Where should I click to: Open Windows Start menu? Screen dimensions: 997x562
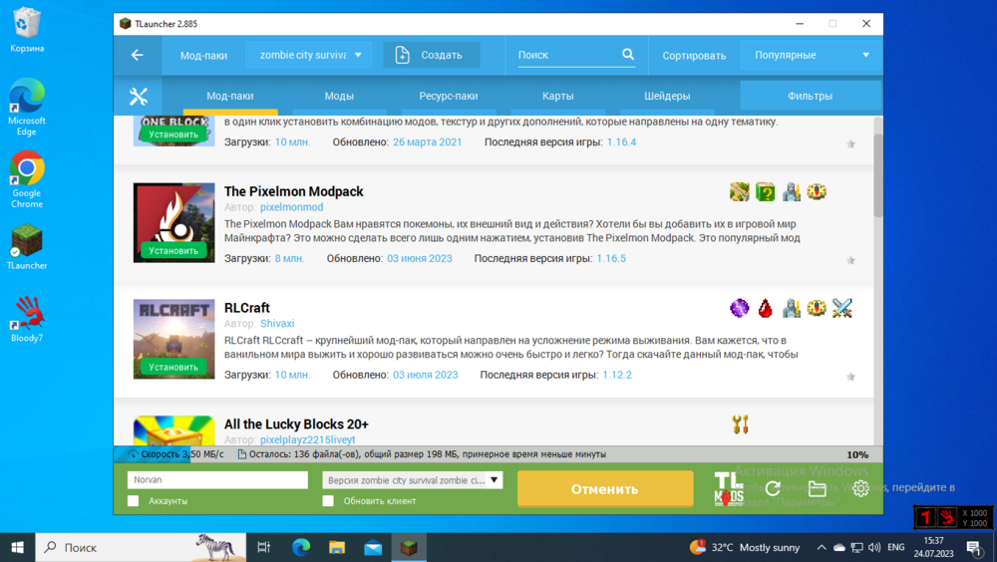(x=18, y=547)
